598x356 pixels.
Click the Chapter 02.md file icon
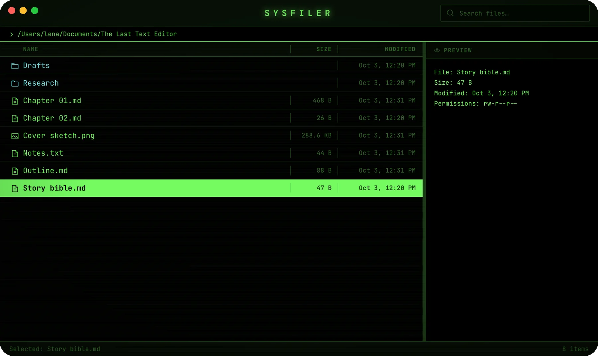pyautogui.click(x=15, y=118)
